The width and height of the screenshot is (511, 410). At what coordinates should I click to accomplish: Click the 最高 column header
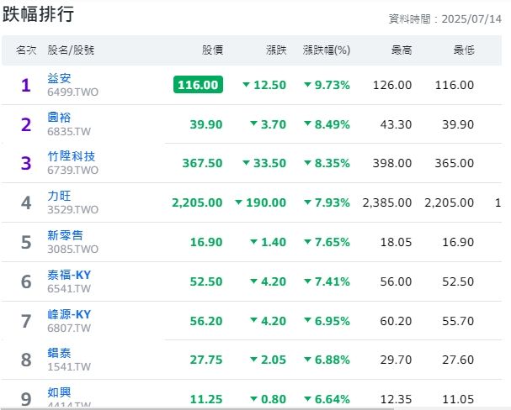tap(402, 50)
